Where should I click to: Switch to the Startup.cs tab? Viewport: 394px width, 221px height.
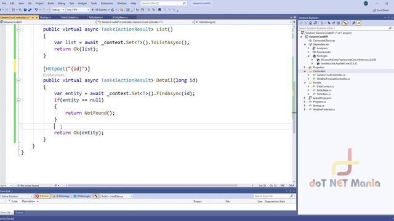(46, 18)
